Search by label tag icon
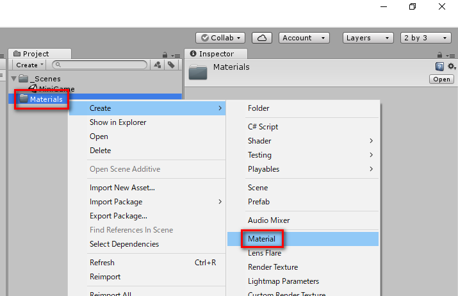 click(171, 65)
